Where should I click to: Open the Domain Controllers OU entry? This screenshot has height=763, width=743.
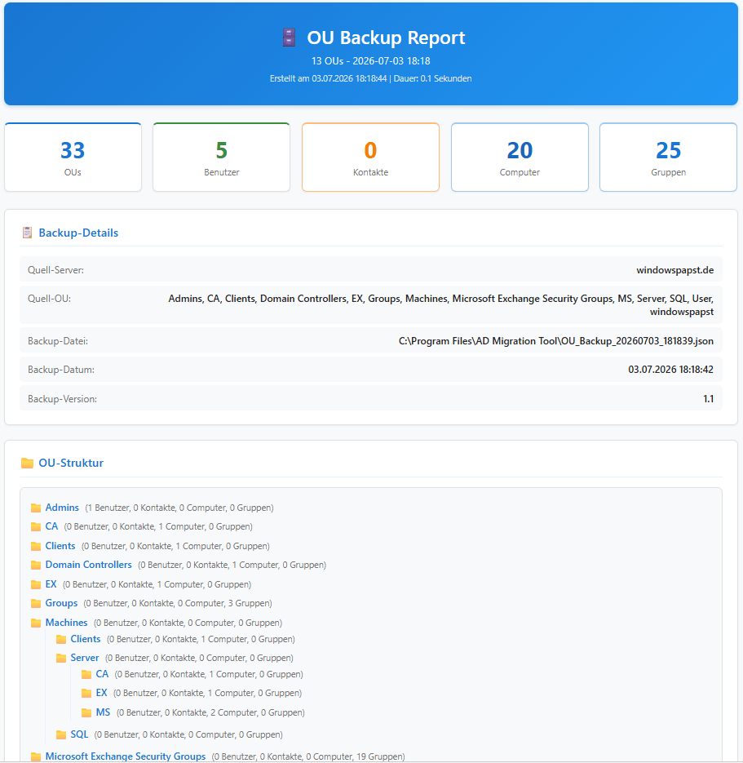89,565
